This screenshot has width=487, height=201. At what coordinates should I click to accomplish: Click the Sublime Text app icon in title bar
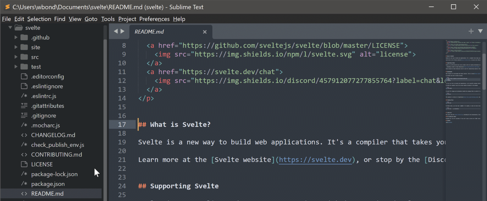(x=7, y=7)
